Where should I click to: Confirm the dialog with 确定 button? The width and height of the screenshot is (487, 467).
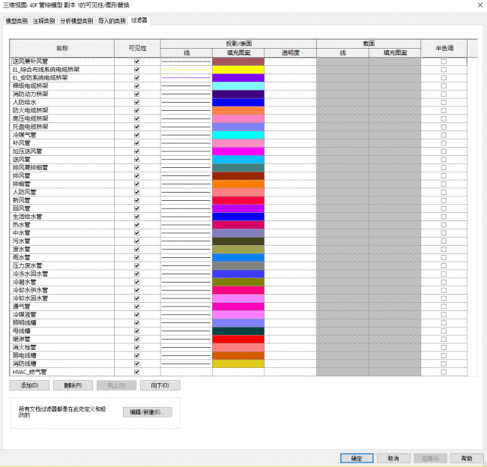click(357, 458)
